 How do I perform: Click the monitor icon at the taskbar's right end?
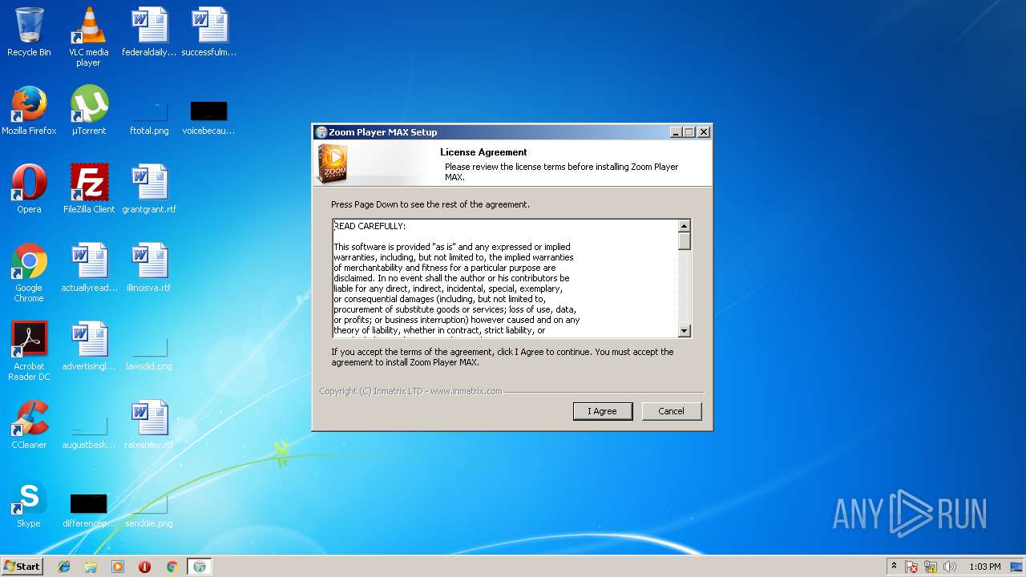click(1016, 567)
